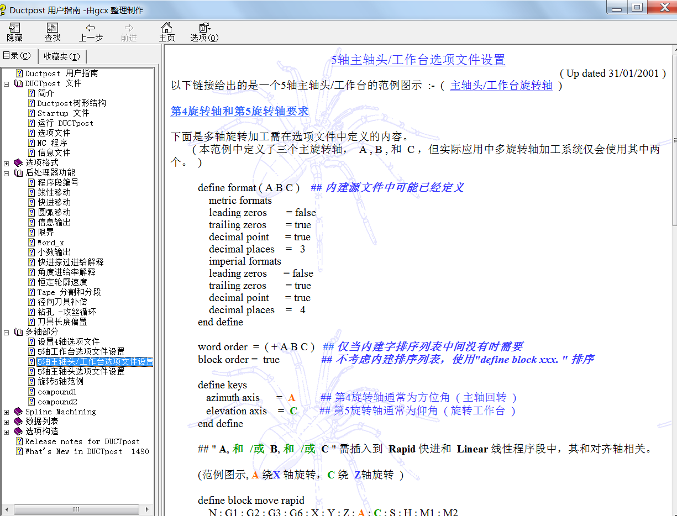Viewport: 677px width, 516px height.
Task: Expand the Spline Machining tree node
Action: point(7,412)
